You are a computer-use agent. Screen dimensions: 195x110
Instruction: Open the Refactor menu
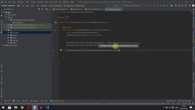tap(40, 2)
